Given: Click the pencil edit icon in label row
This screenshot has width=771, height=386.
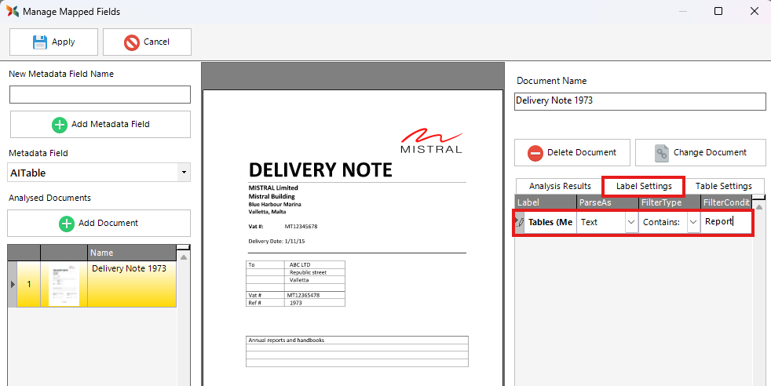Looking at the screenshot, I should point(519,223).
